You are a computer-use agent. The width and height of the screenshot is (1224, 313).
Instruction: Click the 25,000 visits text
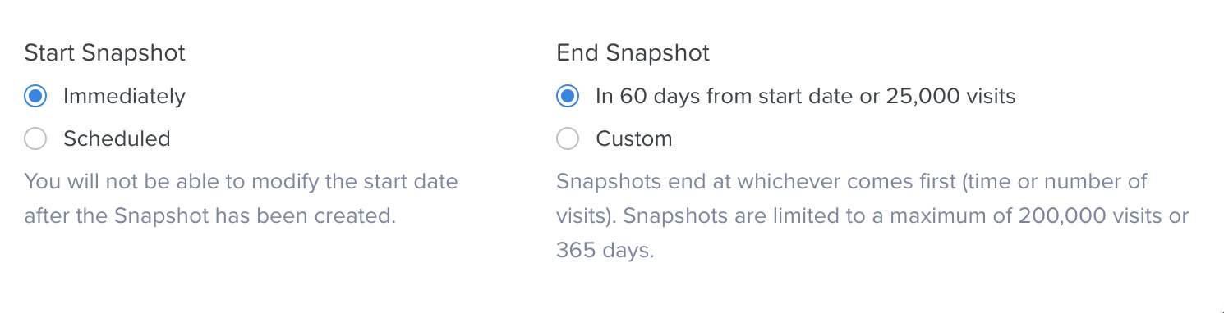click(x=951, y=97)
